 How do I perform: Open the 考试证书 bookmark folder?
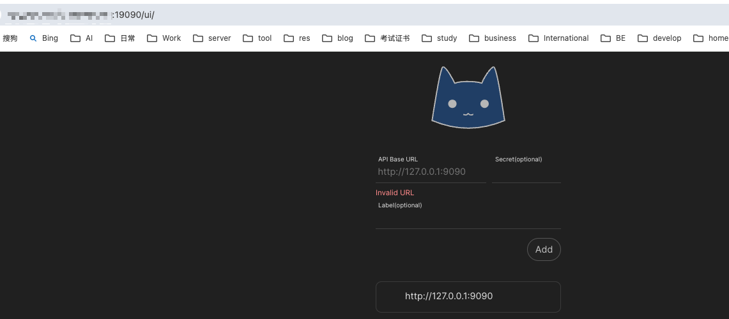click(387, 38)
